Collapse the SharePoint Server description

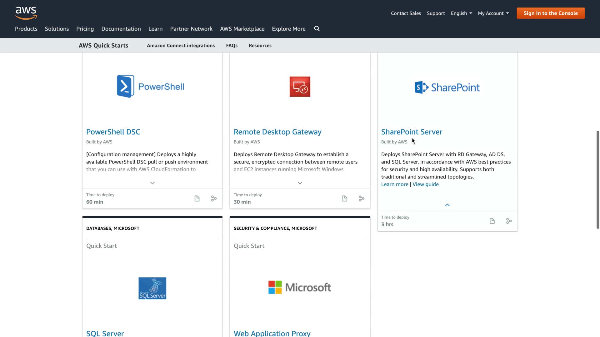click(x=447, y=205)
